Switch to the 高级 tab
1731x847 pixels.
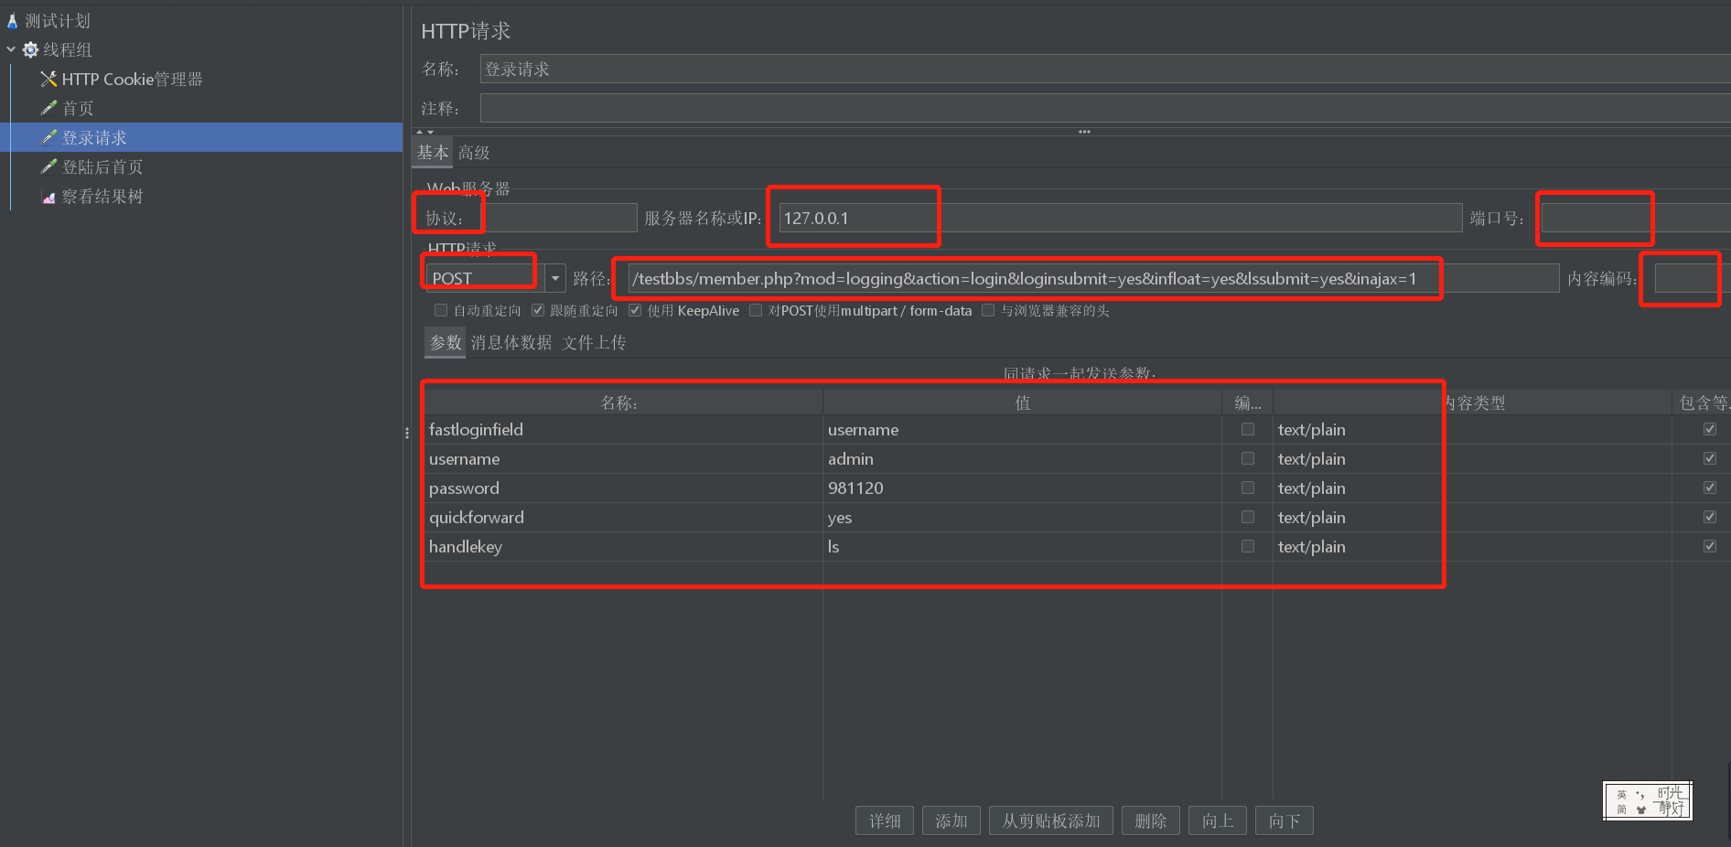click(x=474, y=153)
